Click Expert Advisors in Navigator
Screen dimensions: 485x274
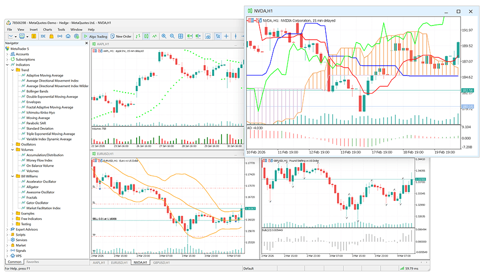pyautogui.click(x=26, y=229)
